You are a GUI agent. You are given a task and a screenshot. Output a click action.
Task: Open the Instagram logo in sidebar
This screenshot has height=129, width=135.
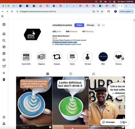pyautogui.click(x=4, y=24)
